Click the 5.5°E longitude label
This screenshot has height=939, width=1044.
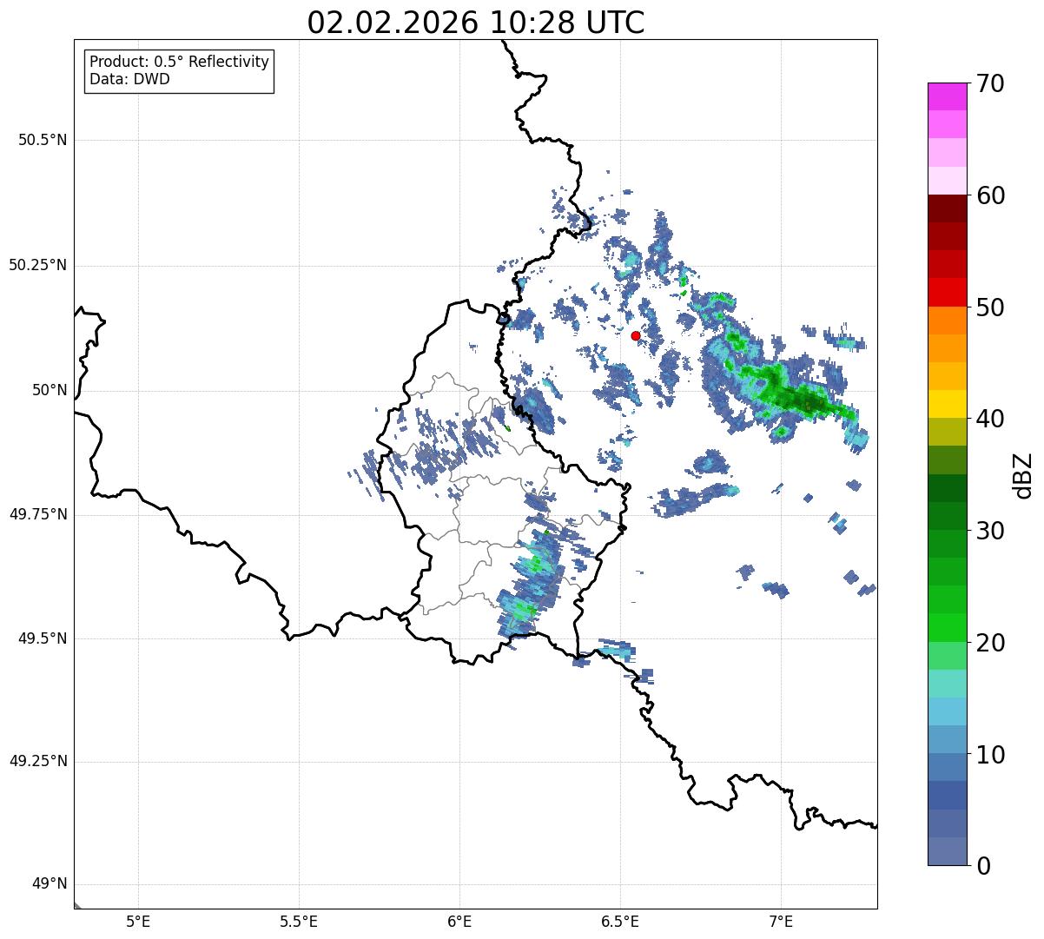pos(299,922)
